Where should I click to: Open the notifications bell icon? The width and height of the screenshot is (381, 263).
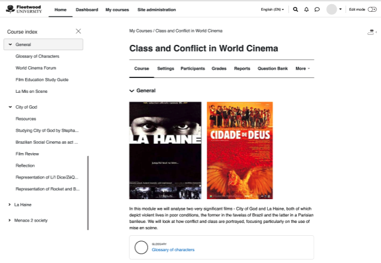coord(307,9)
